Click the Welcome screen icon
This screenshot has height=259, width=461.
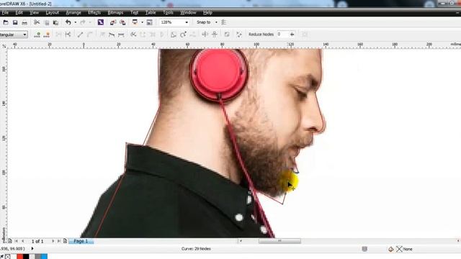tap(149, 22)
